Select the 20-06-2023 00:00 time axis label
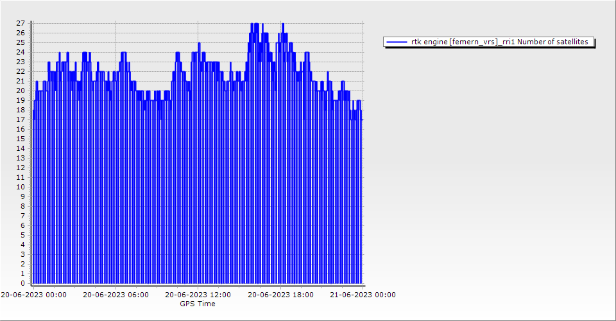 (x=33, y=295)
